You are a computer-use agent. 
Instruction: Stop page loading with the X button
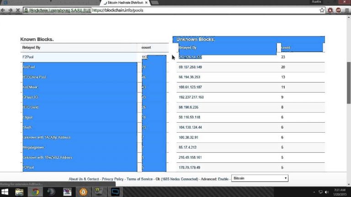[18, 10]
